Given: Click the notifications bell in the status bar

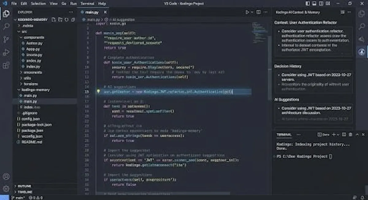Looking at the screenshot, I should click(362, 198).
